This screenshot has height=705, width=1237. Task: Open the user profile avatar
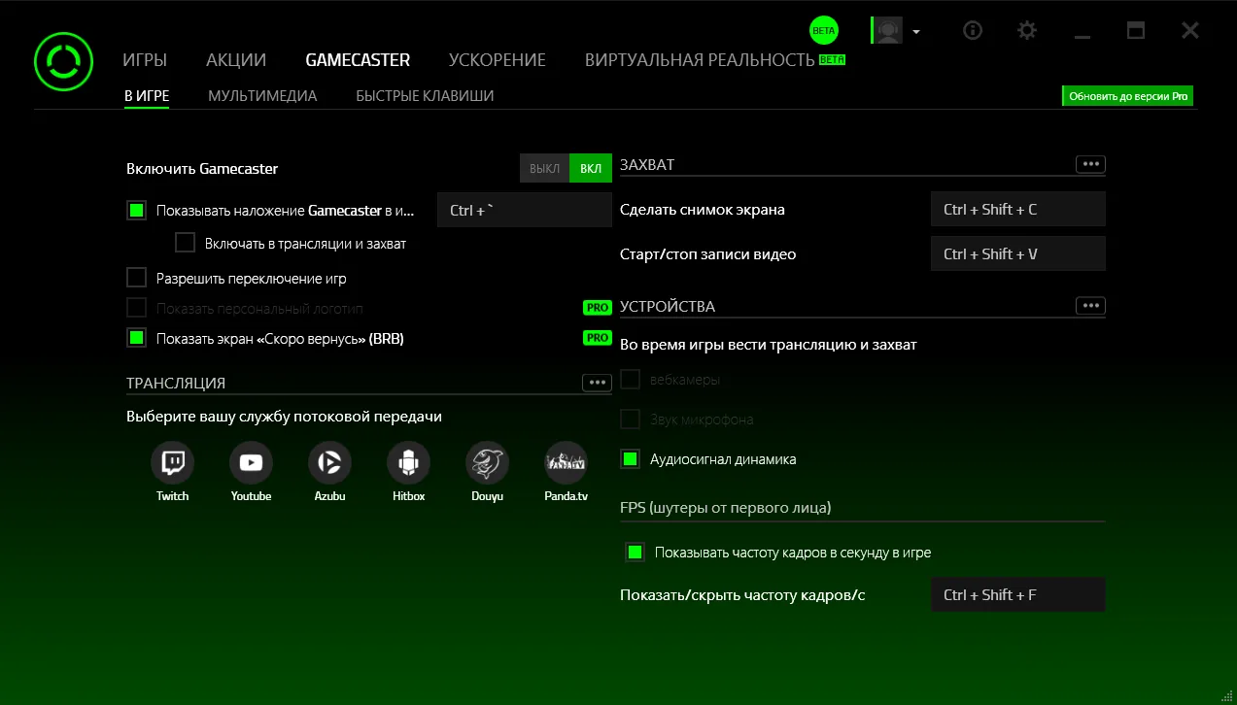pos(886,30)
